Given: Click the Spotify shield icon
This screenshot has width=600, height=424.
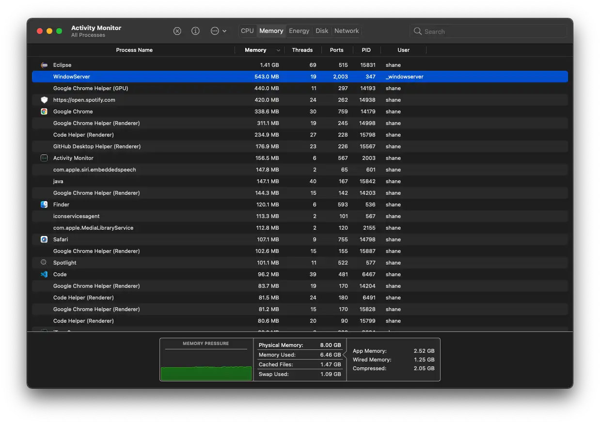Looking at the screenshot, I should (44, 100).
